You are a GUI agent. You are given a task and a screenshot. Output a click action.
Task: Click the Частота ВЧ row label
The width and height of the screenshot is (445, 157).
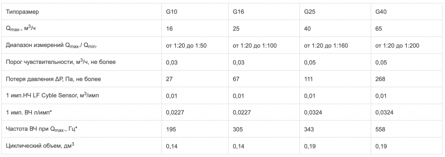42,129
